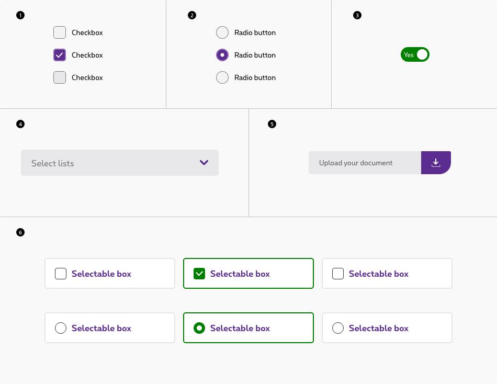Click the Upload your document field

pyautogui.click(x=365, y=163)
